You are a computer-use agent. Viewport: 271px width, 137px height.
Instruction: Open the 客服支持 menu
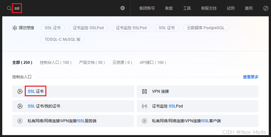(x=209, y=8)
